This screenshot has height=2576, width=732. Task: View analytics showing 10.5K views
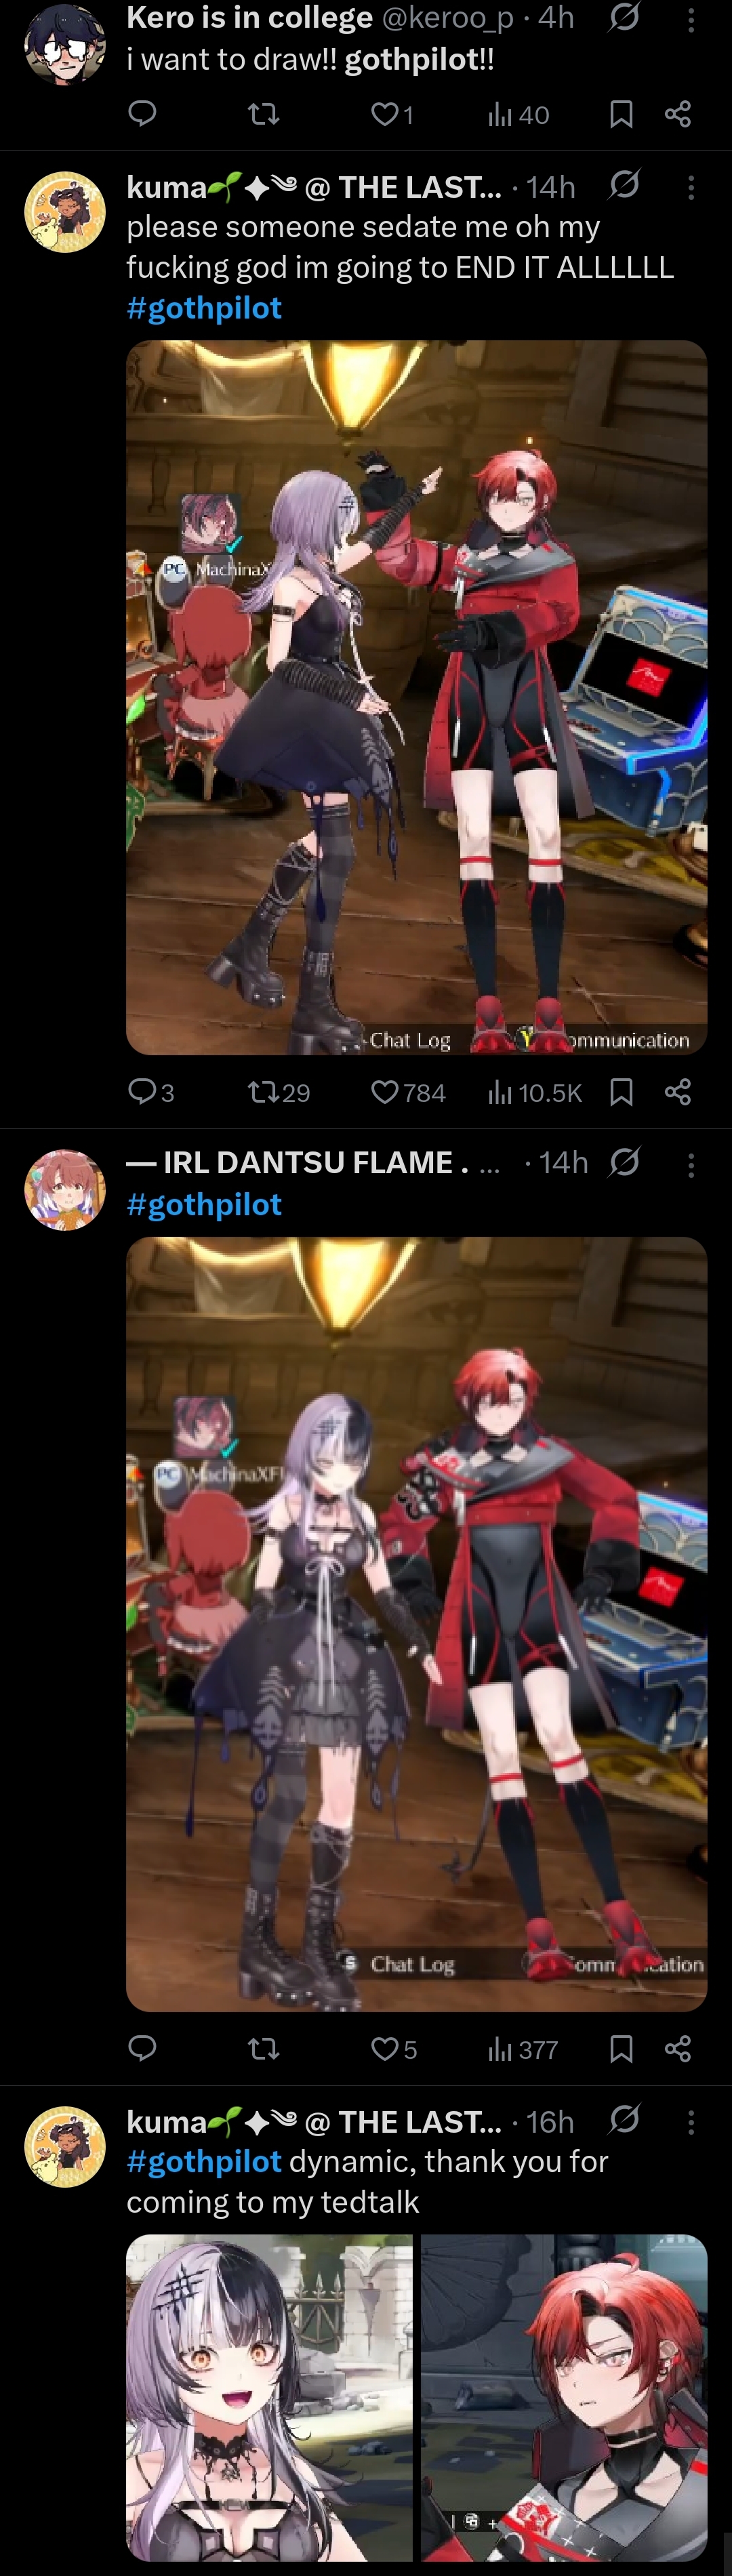pyautogui.click(x=534, y=1092)
